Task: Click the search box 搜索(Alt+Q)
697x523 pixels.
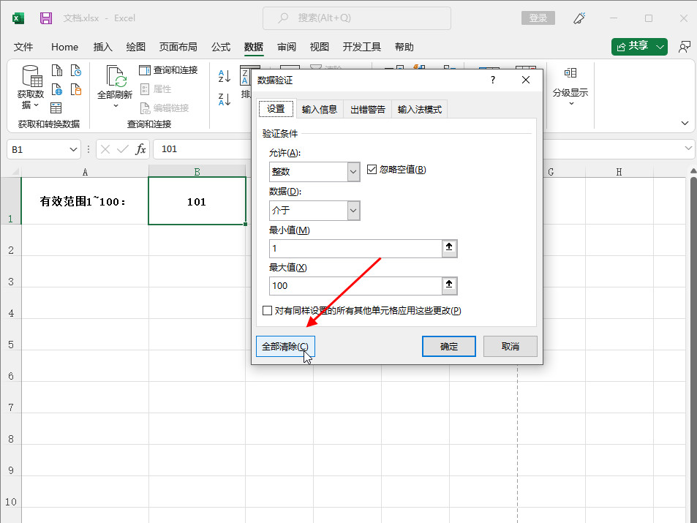Action: click(x=357, y=18)
